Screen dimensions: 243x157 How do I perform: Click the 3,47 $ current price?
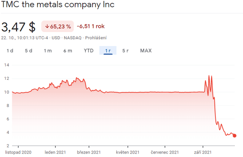[x=18, y=27]
